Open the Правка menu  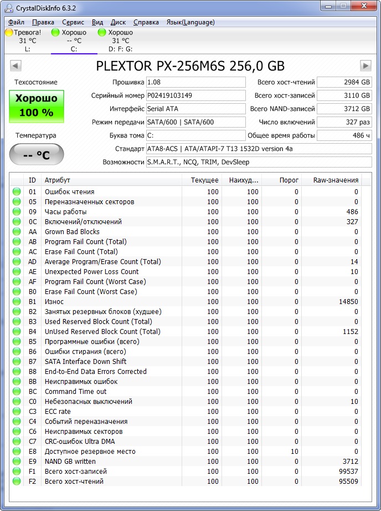[43, 22]
